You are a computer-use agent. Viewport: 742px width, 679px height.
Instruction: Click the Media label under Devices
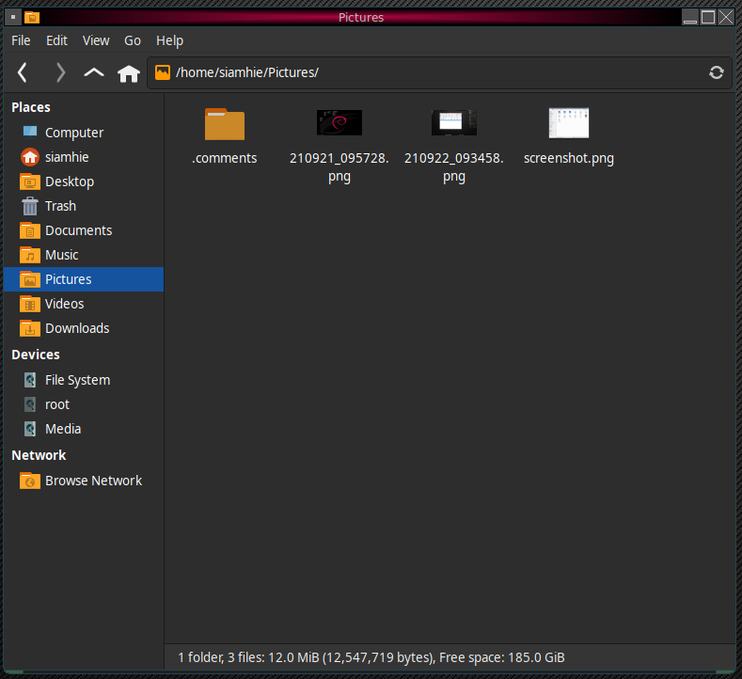pos(63,429)
